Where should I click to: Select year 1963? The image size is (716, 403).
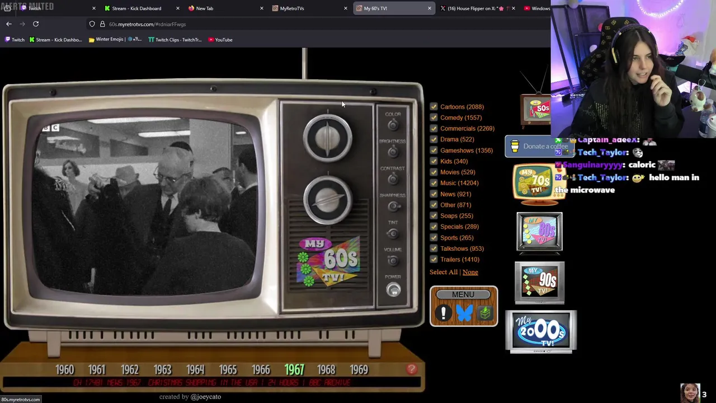(x=162, y=370)
